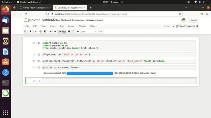Open cell type Code dropdown
The image size is (211, 118).
point(89,32)
